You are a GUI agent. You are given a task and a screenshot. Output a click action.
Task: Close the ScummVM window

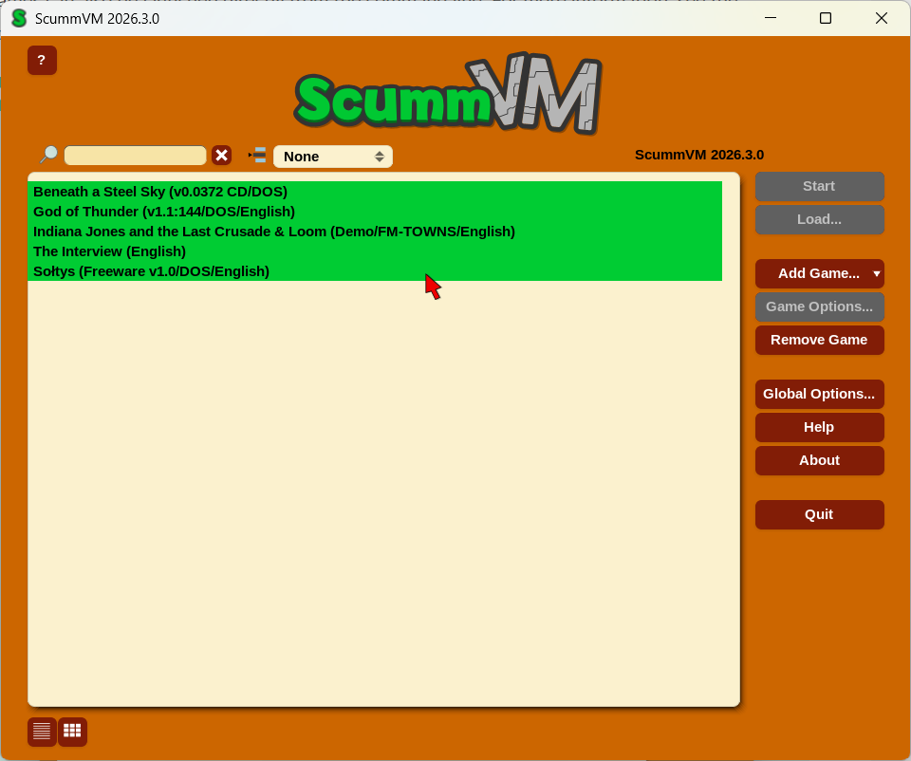(881, 18)
